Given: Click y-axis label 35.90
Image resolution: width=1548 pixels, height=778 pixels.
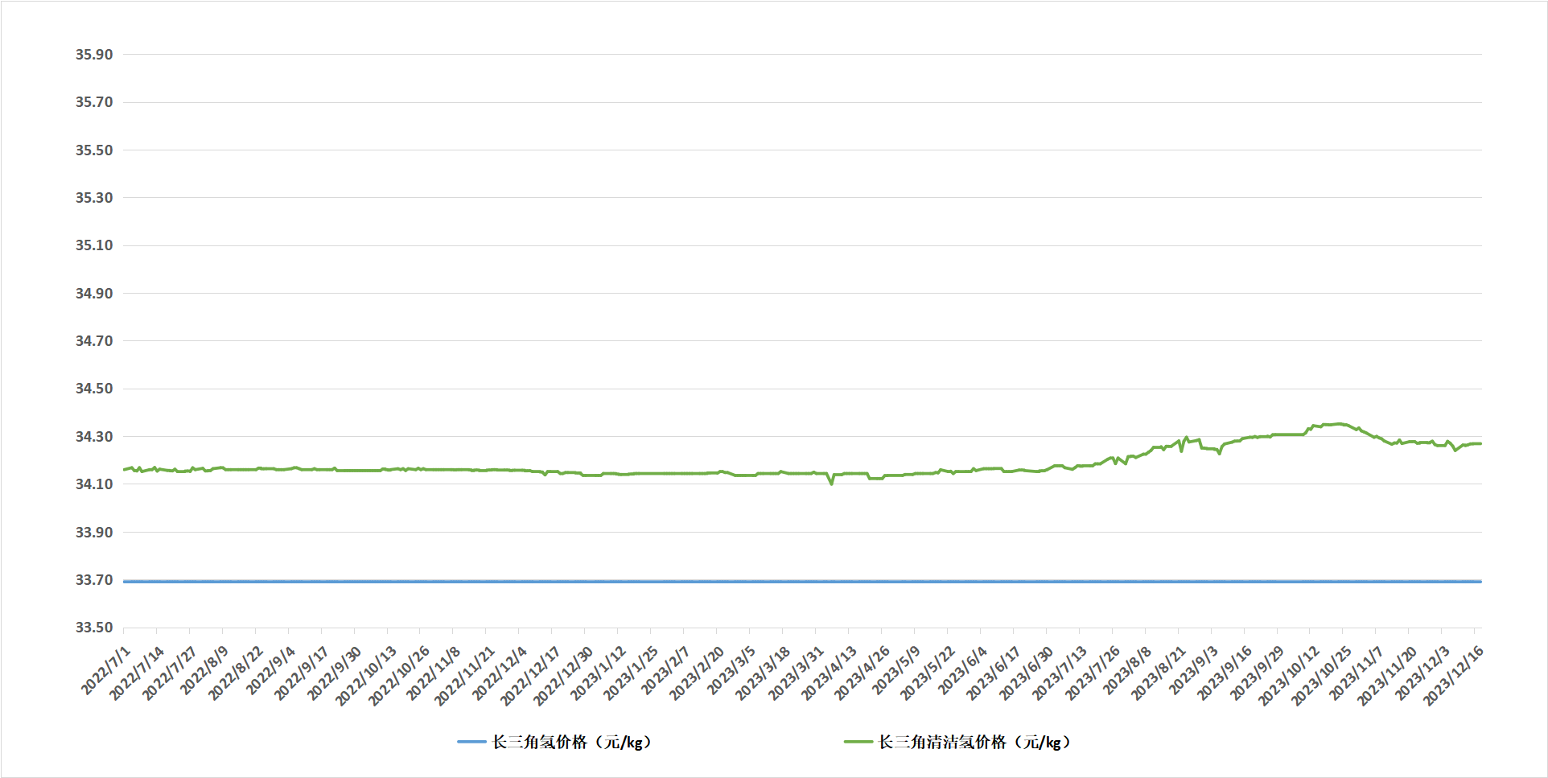Looking at the screenshot, I should click(x=94, y=55).
